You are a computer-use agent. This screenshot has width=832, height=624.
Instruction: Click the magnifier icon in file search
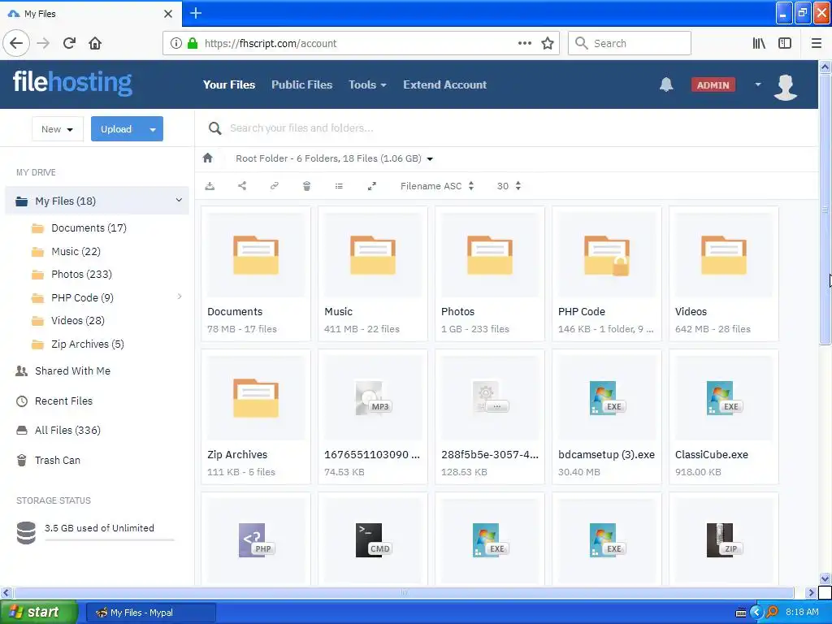(214, 128)
